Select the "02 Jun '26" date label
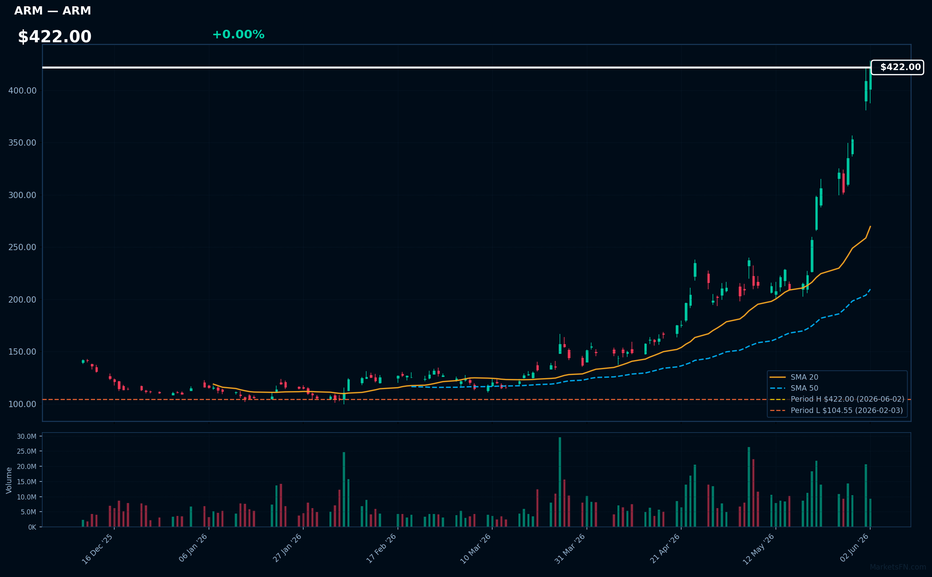Viewport: 932px width, 577px height. 855,548
